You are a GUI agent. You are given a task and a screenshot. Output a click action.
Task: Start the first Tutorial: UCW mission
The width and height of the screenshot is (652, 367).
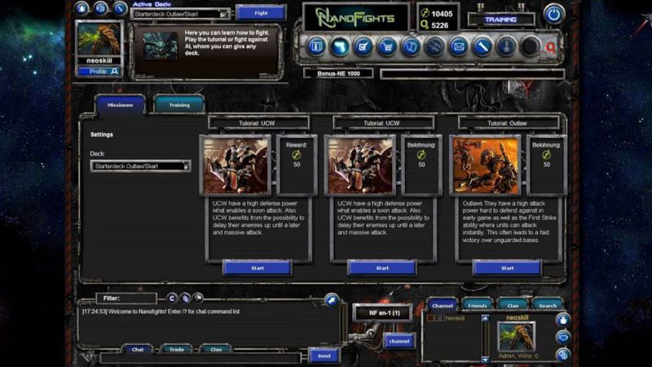pyautogui.click(x=258, y=268)
